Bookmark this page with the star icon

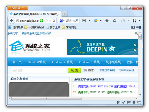pyautogui.click(x=46, y=21)
